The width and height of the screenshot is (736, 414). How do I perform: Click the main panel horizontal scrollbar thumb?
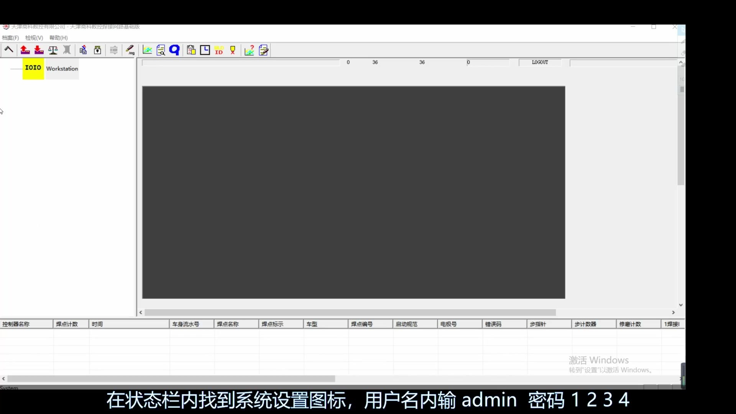pyautogui.click(x=350, y=312)
